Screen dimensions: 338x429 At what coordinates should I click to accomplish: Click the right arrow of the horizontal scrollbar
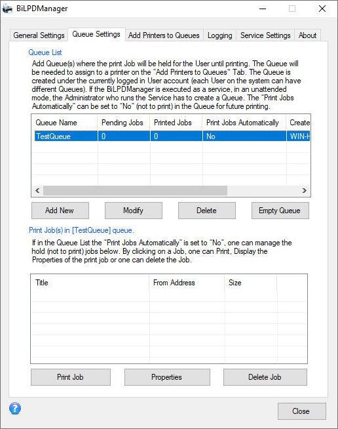click(x=305, y=190)
